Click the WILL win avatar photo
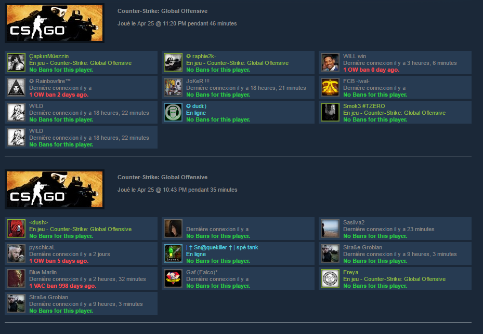This screenshot has height=334, width=483. (x=330, y=62)
